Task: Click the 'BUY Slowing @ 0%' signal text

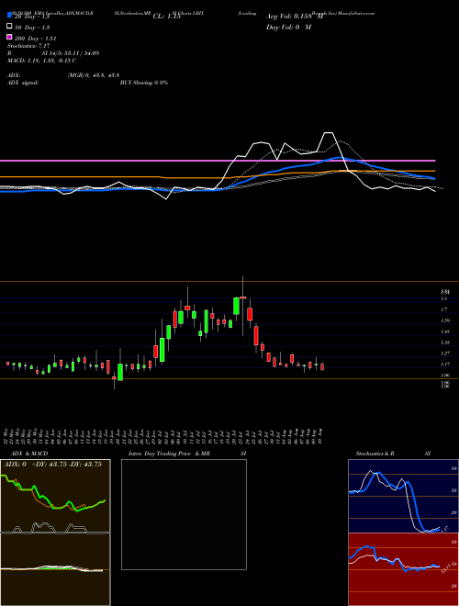Action: point(144,83)
